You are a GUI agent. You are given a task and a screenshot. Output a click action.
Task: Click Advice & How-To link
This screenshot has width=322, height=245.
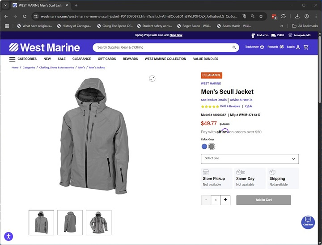pyautogui.click(x=241, y=100)
